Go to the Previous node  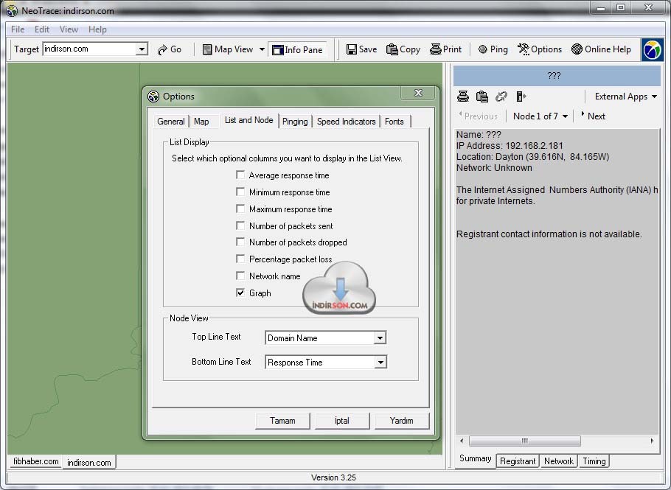tap(478, 116)
